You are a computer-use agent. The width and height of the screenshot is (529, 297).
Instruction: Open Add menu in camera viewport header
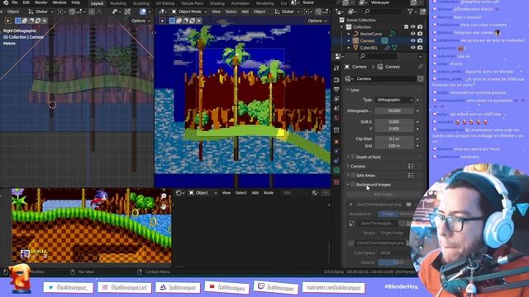pyautogui.click(x=245, y=12)
